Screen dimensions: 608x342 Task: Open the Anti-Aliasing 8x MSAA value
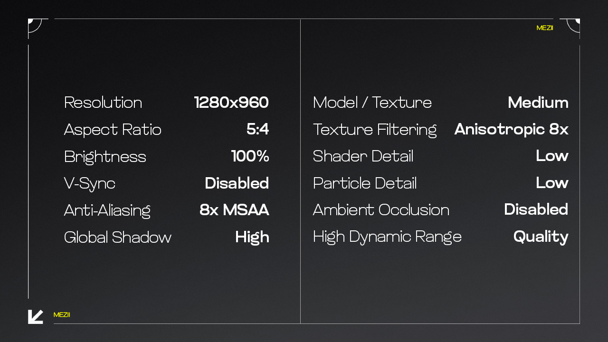(234, 210)
